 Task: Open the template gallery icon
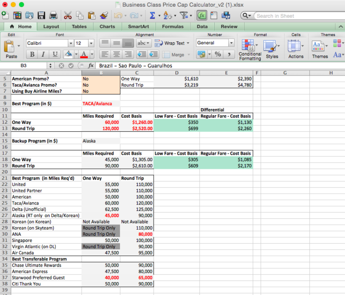(17, 16)
